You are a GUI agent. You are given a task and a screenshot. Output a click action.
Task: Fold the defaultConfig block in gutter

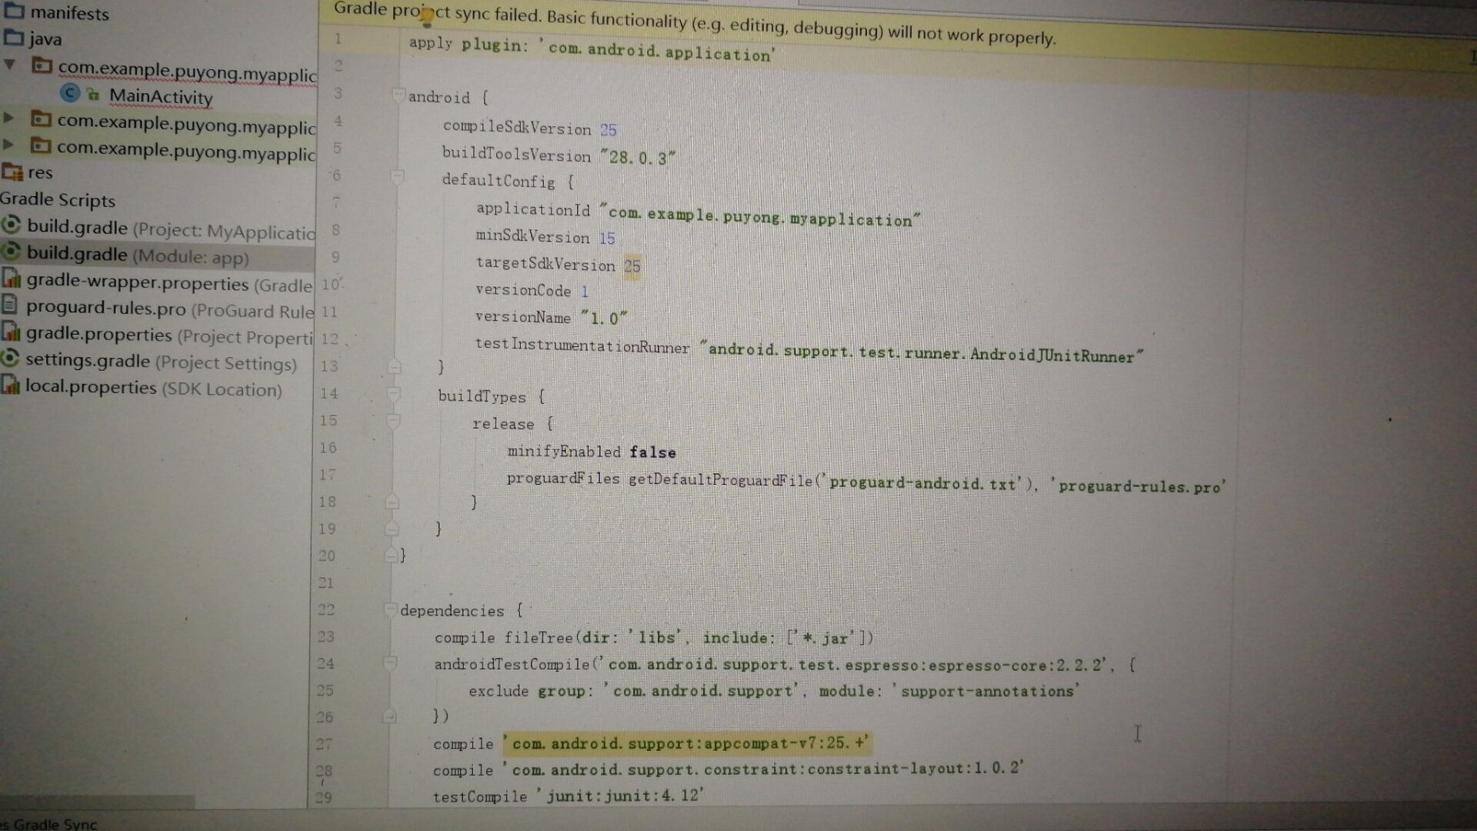pos(397,178)
